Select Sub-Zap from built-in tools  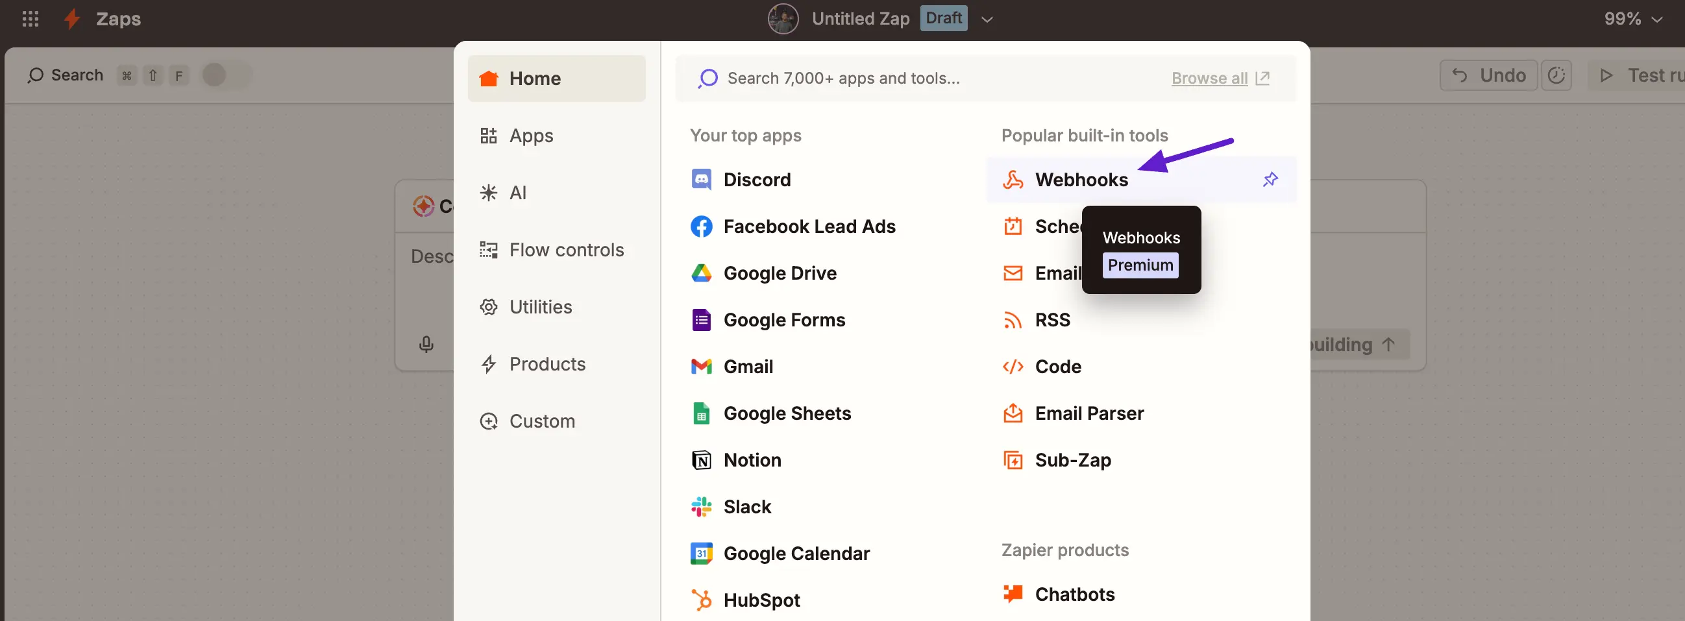pyautogui.click(x=1073, y=459)
